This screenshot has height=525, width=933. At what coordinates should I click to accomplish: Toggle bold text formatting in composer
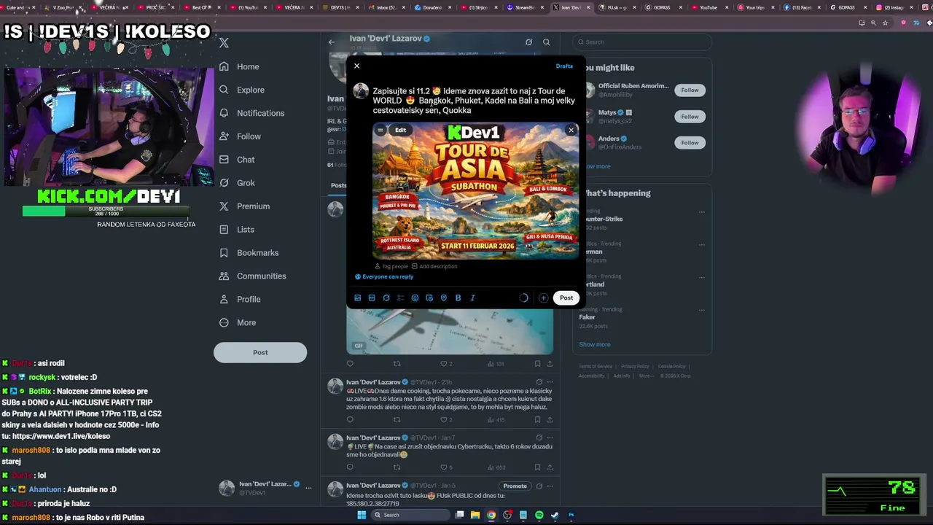[x=458, y=297]
